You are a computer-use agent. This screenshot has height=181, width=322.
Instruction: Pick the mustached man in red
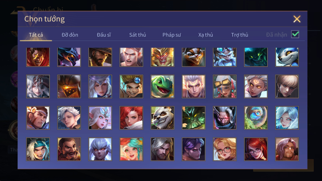point(69,149)
